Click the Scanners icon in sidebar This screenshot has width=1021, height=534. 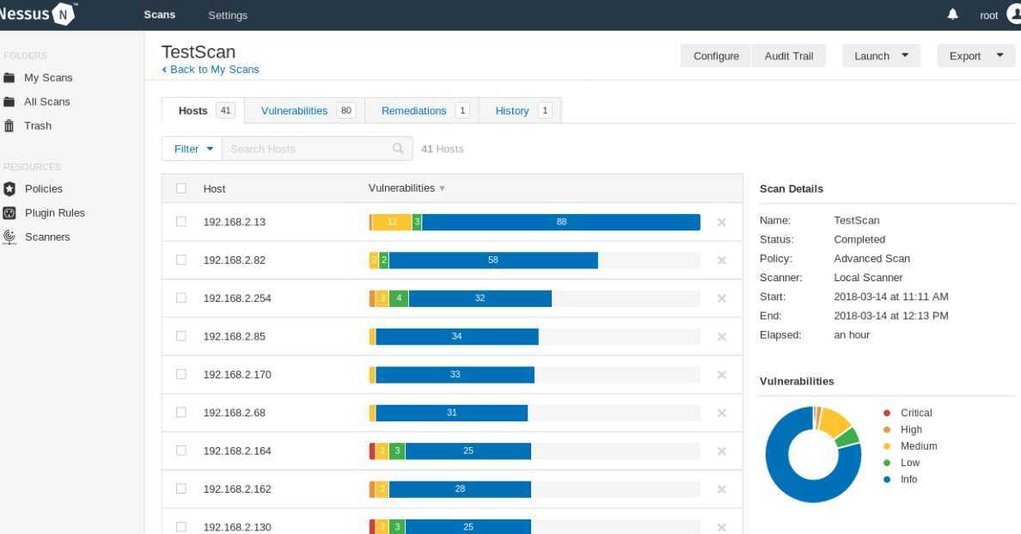click(9, 236)
